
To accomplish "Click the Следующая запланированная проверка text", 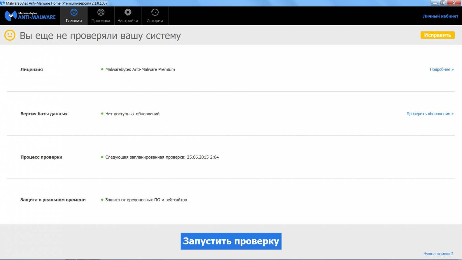I will 162,157.
